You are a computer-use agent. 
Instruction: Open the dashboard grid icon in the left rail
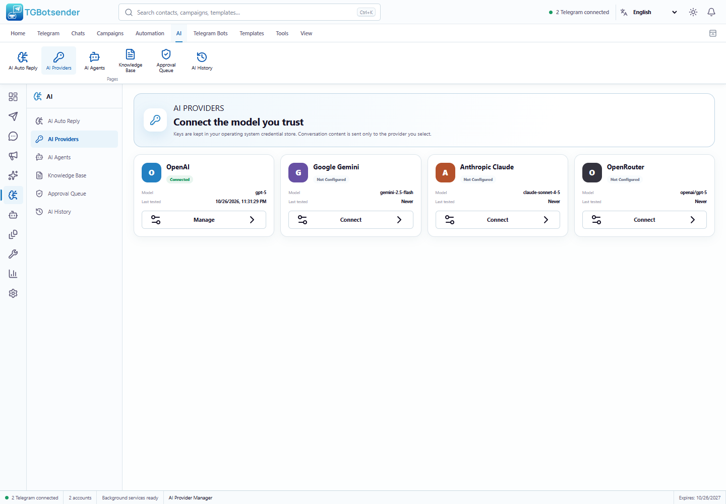(x=13, y=97)
